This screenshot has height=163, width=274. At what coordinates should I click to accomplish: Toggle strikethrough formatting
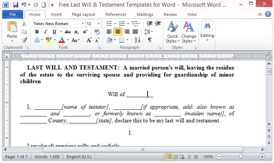pyautogui.click(x=68, y=32)
